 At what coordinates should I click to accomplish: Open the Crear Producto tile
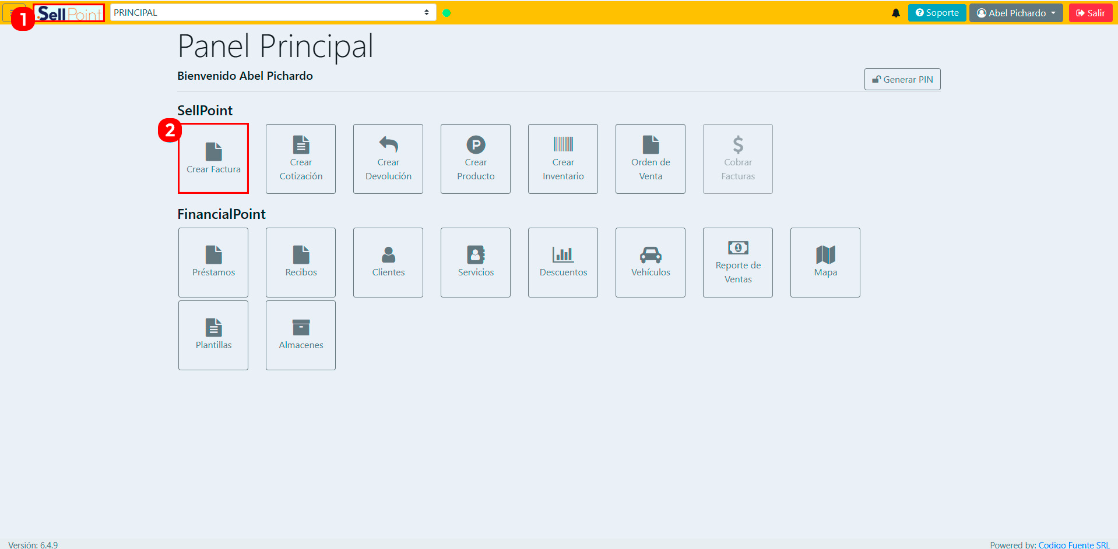pyautogui.click(x=476, y=159)
